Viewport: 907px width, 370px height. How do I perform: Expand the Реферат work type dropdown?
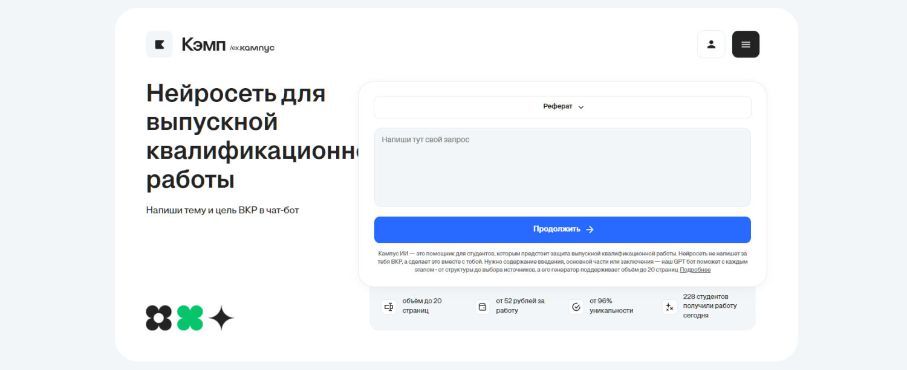(x=562, y=107)
